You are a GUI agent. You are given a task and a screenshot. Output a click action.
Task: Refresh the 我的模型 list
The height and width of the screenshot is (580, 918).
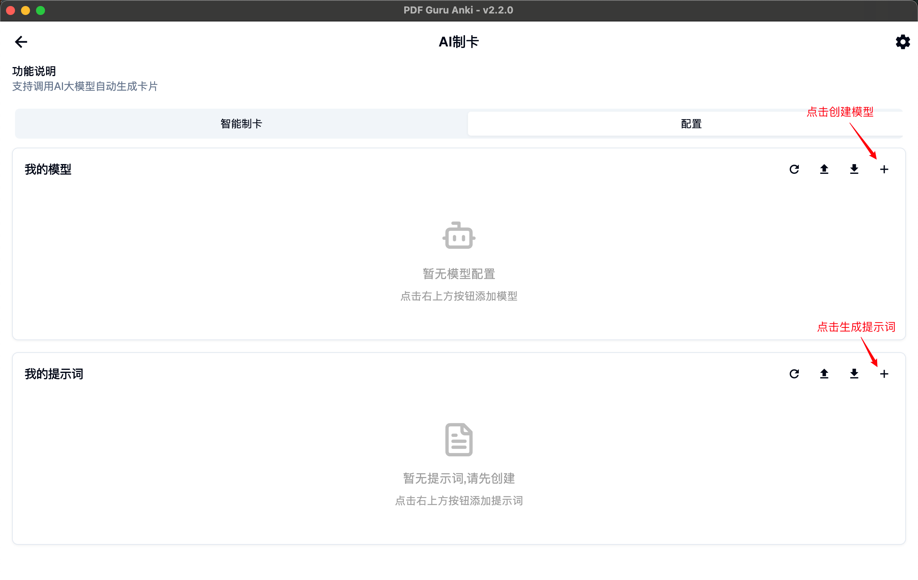point(794,169)
